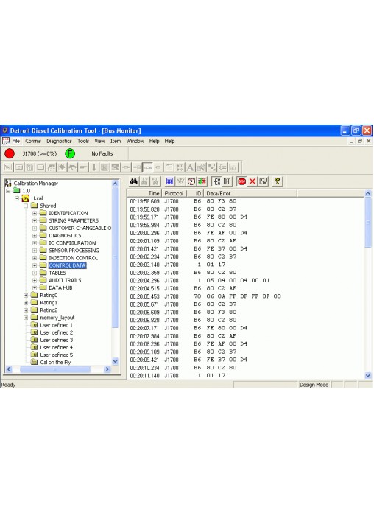Select the AUDIT TRAILS tree item
374x513 pixels.
tap(65, 280)
